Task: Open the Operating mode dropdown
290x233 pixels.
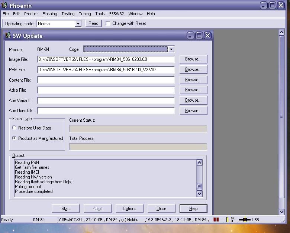Action: pyautogui.click(x=78, y=24)
